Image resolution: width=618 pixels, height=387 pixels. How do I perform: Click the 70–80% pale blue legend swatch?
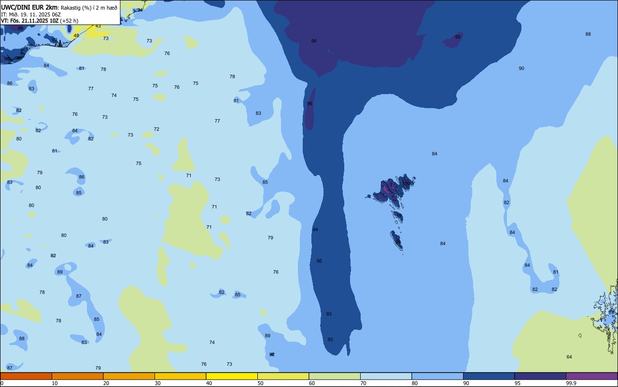pos(386,376)
